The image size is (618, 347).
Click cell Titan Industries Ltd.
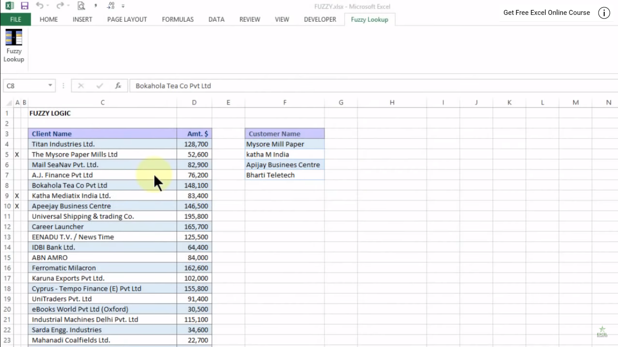pyautogui.click(x=103, y=144)
